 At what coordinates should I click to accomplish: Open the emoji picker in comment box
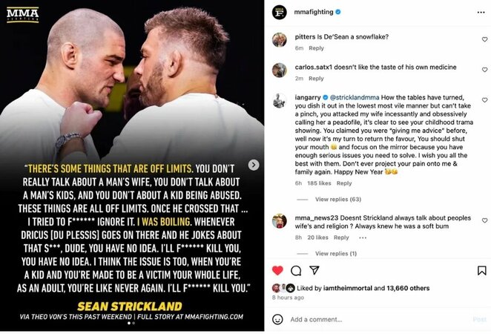(x=278, y=319)
